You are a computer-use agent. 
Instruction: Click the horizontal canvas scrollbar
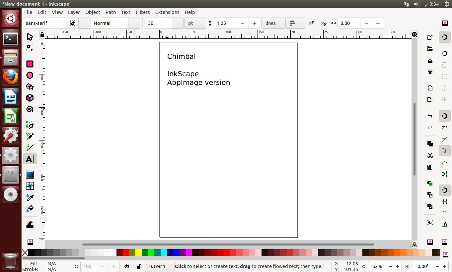[228, 245]
